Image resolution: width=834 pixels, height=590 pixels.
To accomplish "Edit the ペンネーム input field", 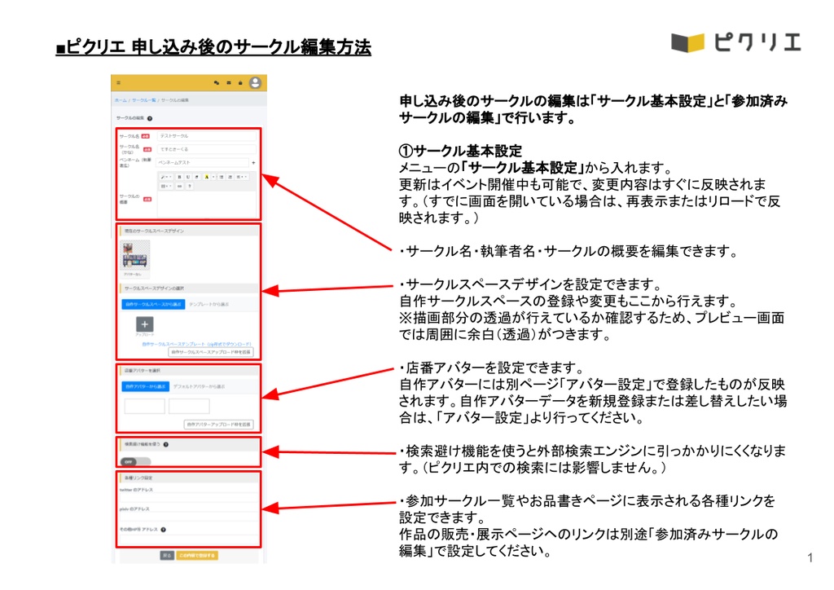I will coord(202,162).
